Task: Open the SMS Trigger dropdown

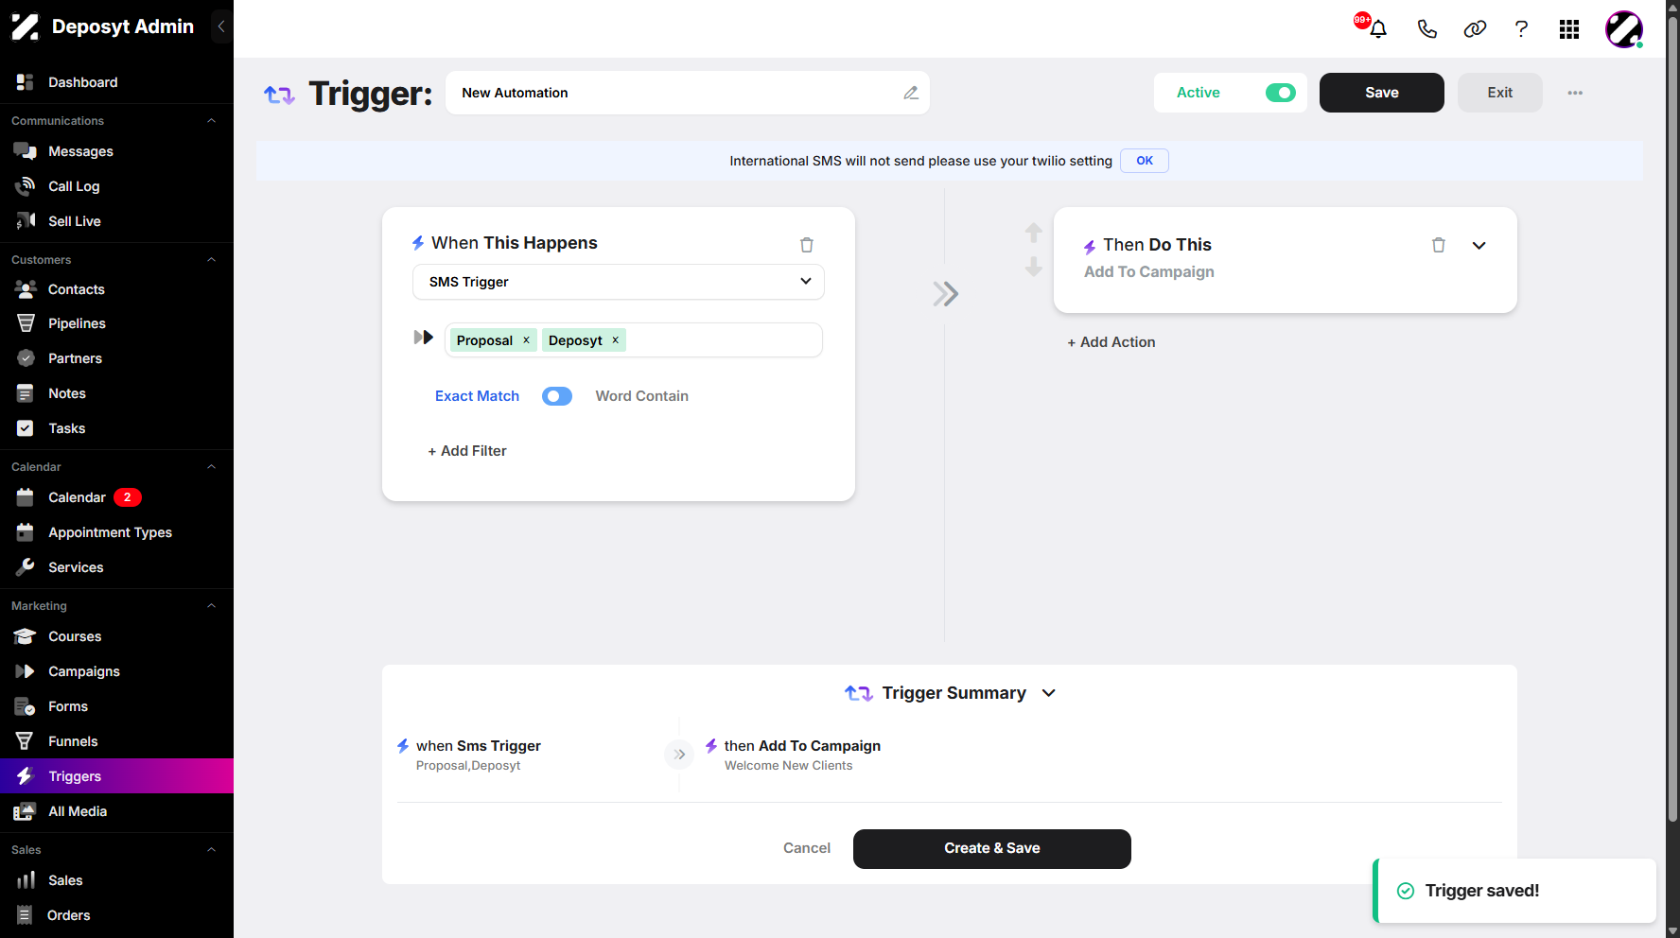Action: 619,282
